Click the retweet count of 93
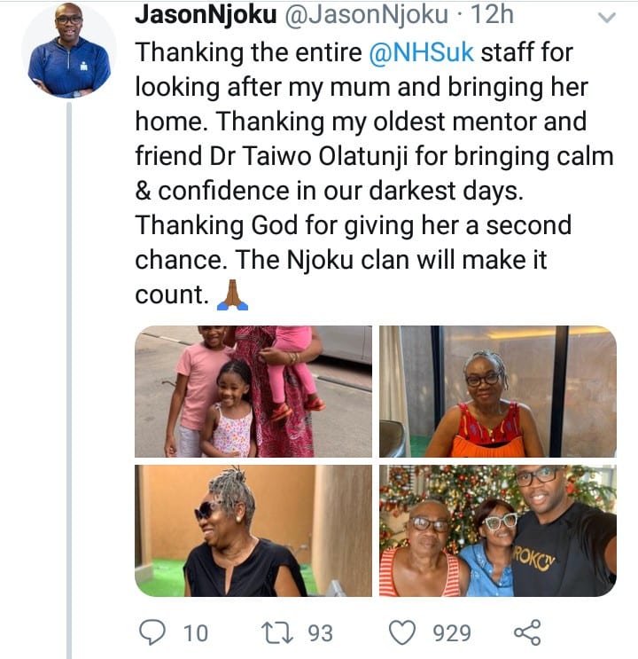The width and height of the screenshot is (638, 659). [x=320, y=632]
